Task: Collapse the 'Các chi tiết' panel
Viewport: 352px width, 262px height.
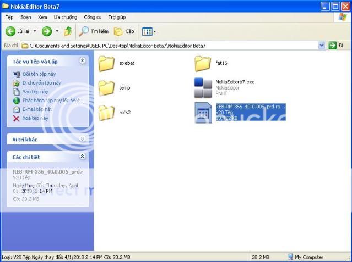Action: click(82, 157)
